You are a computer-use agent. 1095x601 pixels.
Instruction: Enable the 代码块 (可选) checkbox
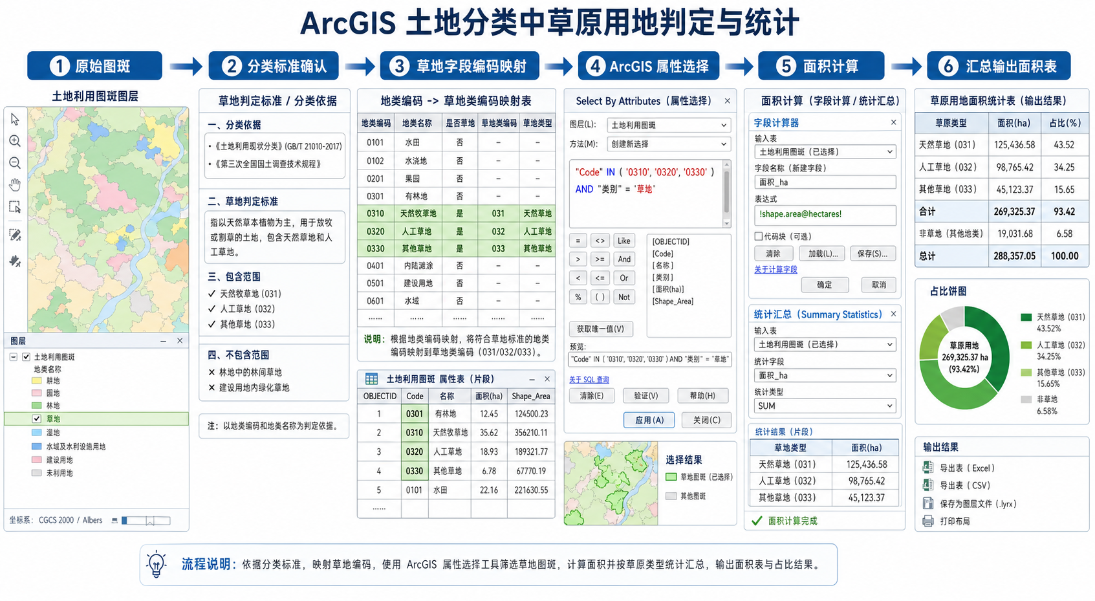pyautogui.click(x=758, y=236)
